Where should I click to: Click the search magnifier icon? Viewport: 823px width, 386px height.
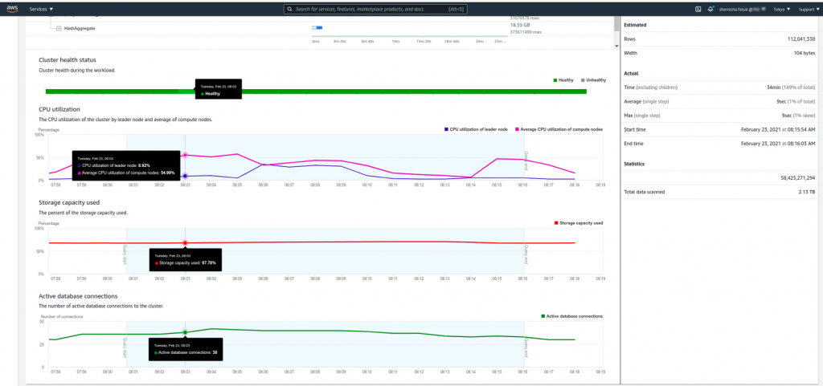(x=289, y=10)
